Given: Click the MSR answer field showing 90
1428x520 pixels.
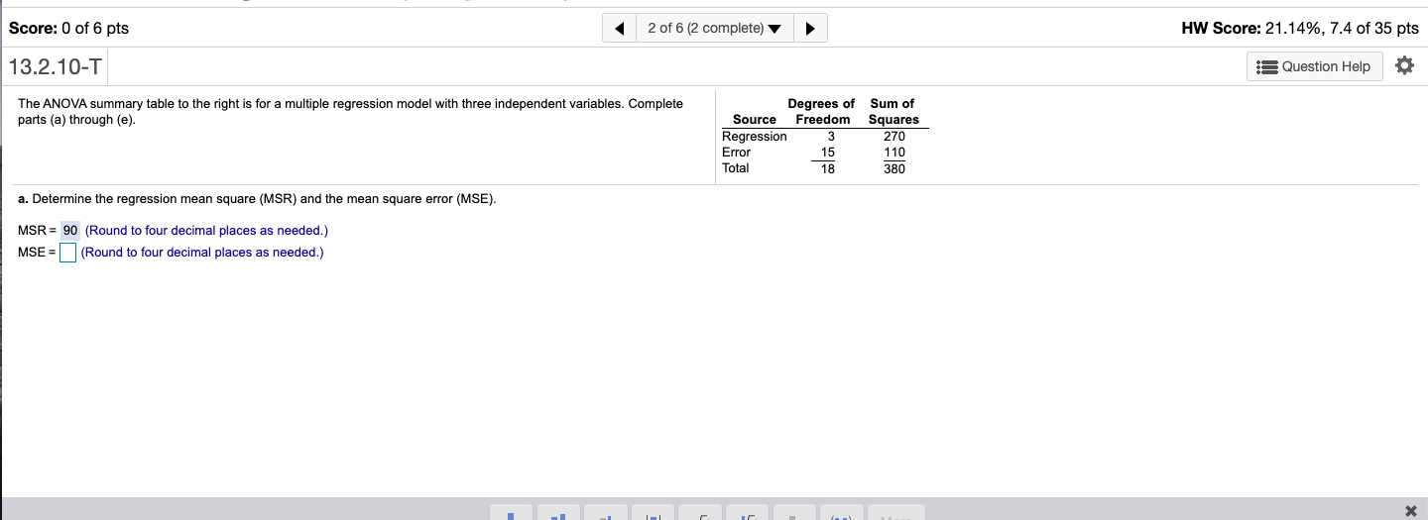Looking at the screenshot, I should tap(70, 231).
